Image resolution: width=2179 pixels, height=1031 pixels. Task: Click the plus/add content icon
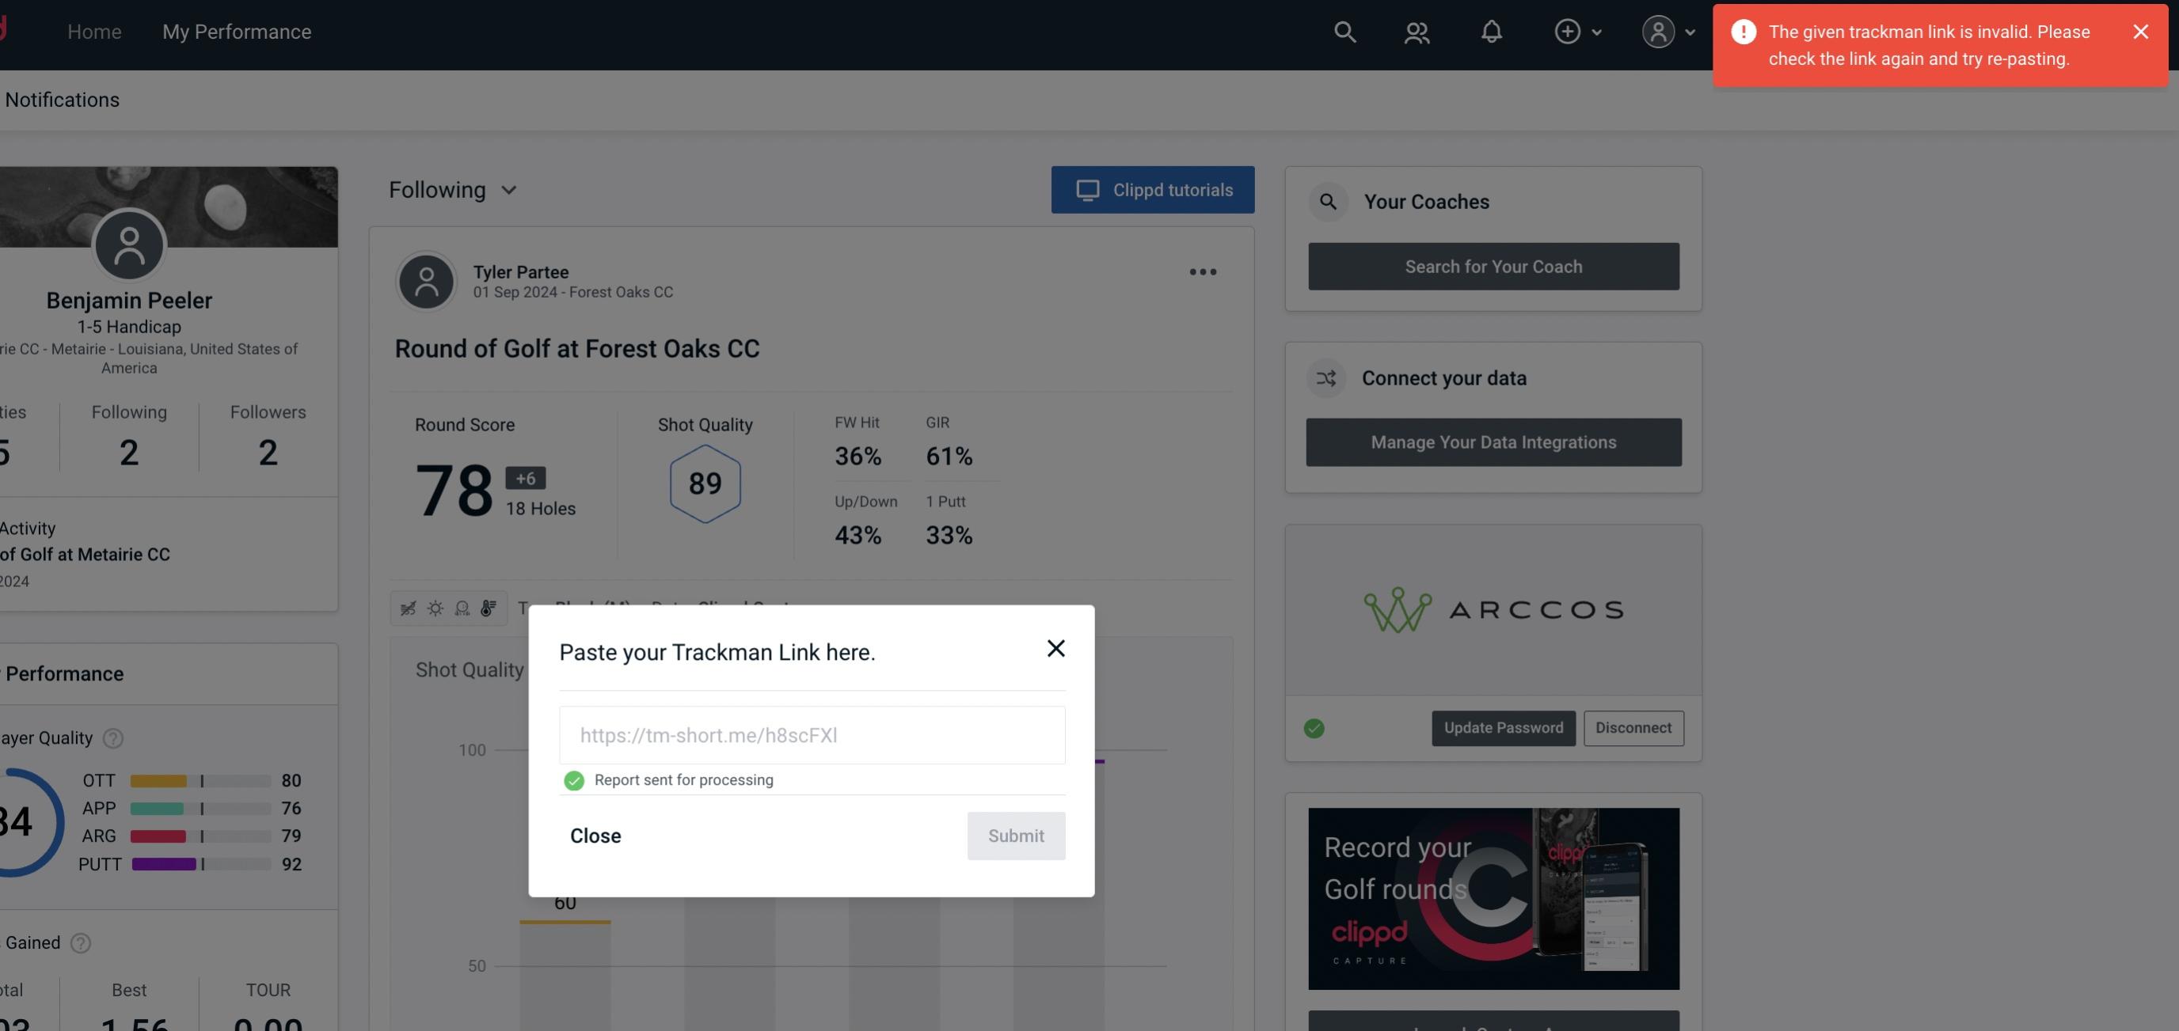pos(1568,31)
